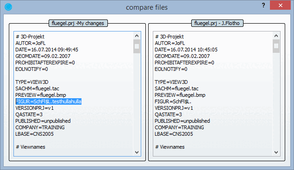Image resolution: width=294 pixels, height=170 pixels.
Task: Click # Viewnames in J.Flotho pane
Action: (x=170, y=147)
